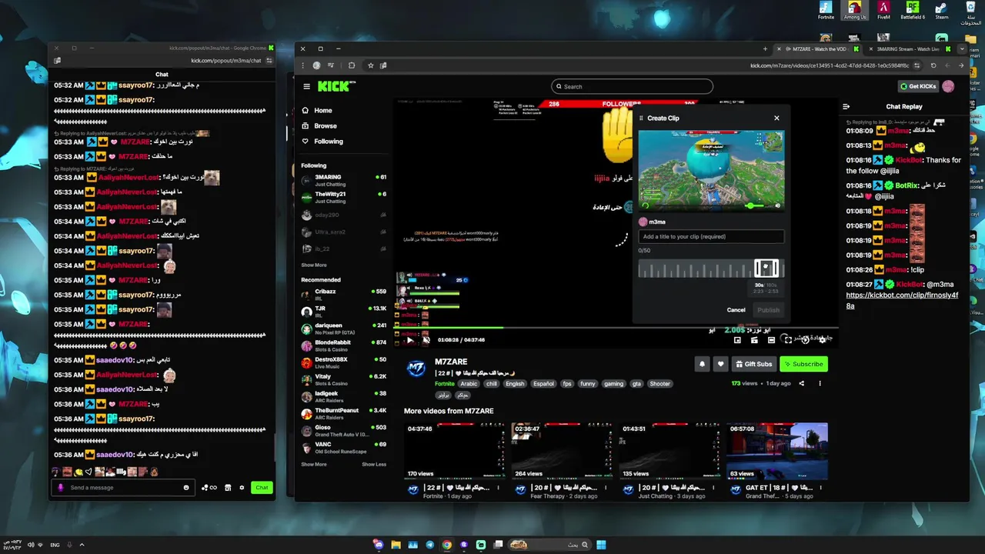Open video more options menu
This screenshot has height=554, width=985.
pos(820,383)
